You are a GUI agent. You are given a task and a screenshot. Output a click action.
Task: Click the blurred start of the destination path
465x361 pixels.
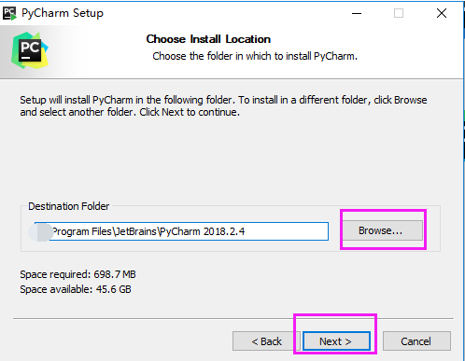coord(41,232)
